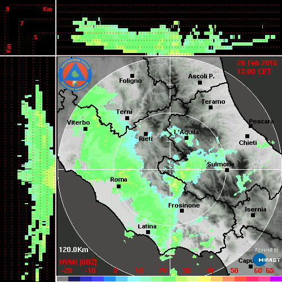282x282 pixels.
Task: Click the black square marker at Foligno
Action: [132, 76]
